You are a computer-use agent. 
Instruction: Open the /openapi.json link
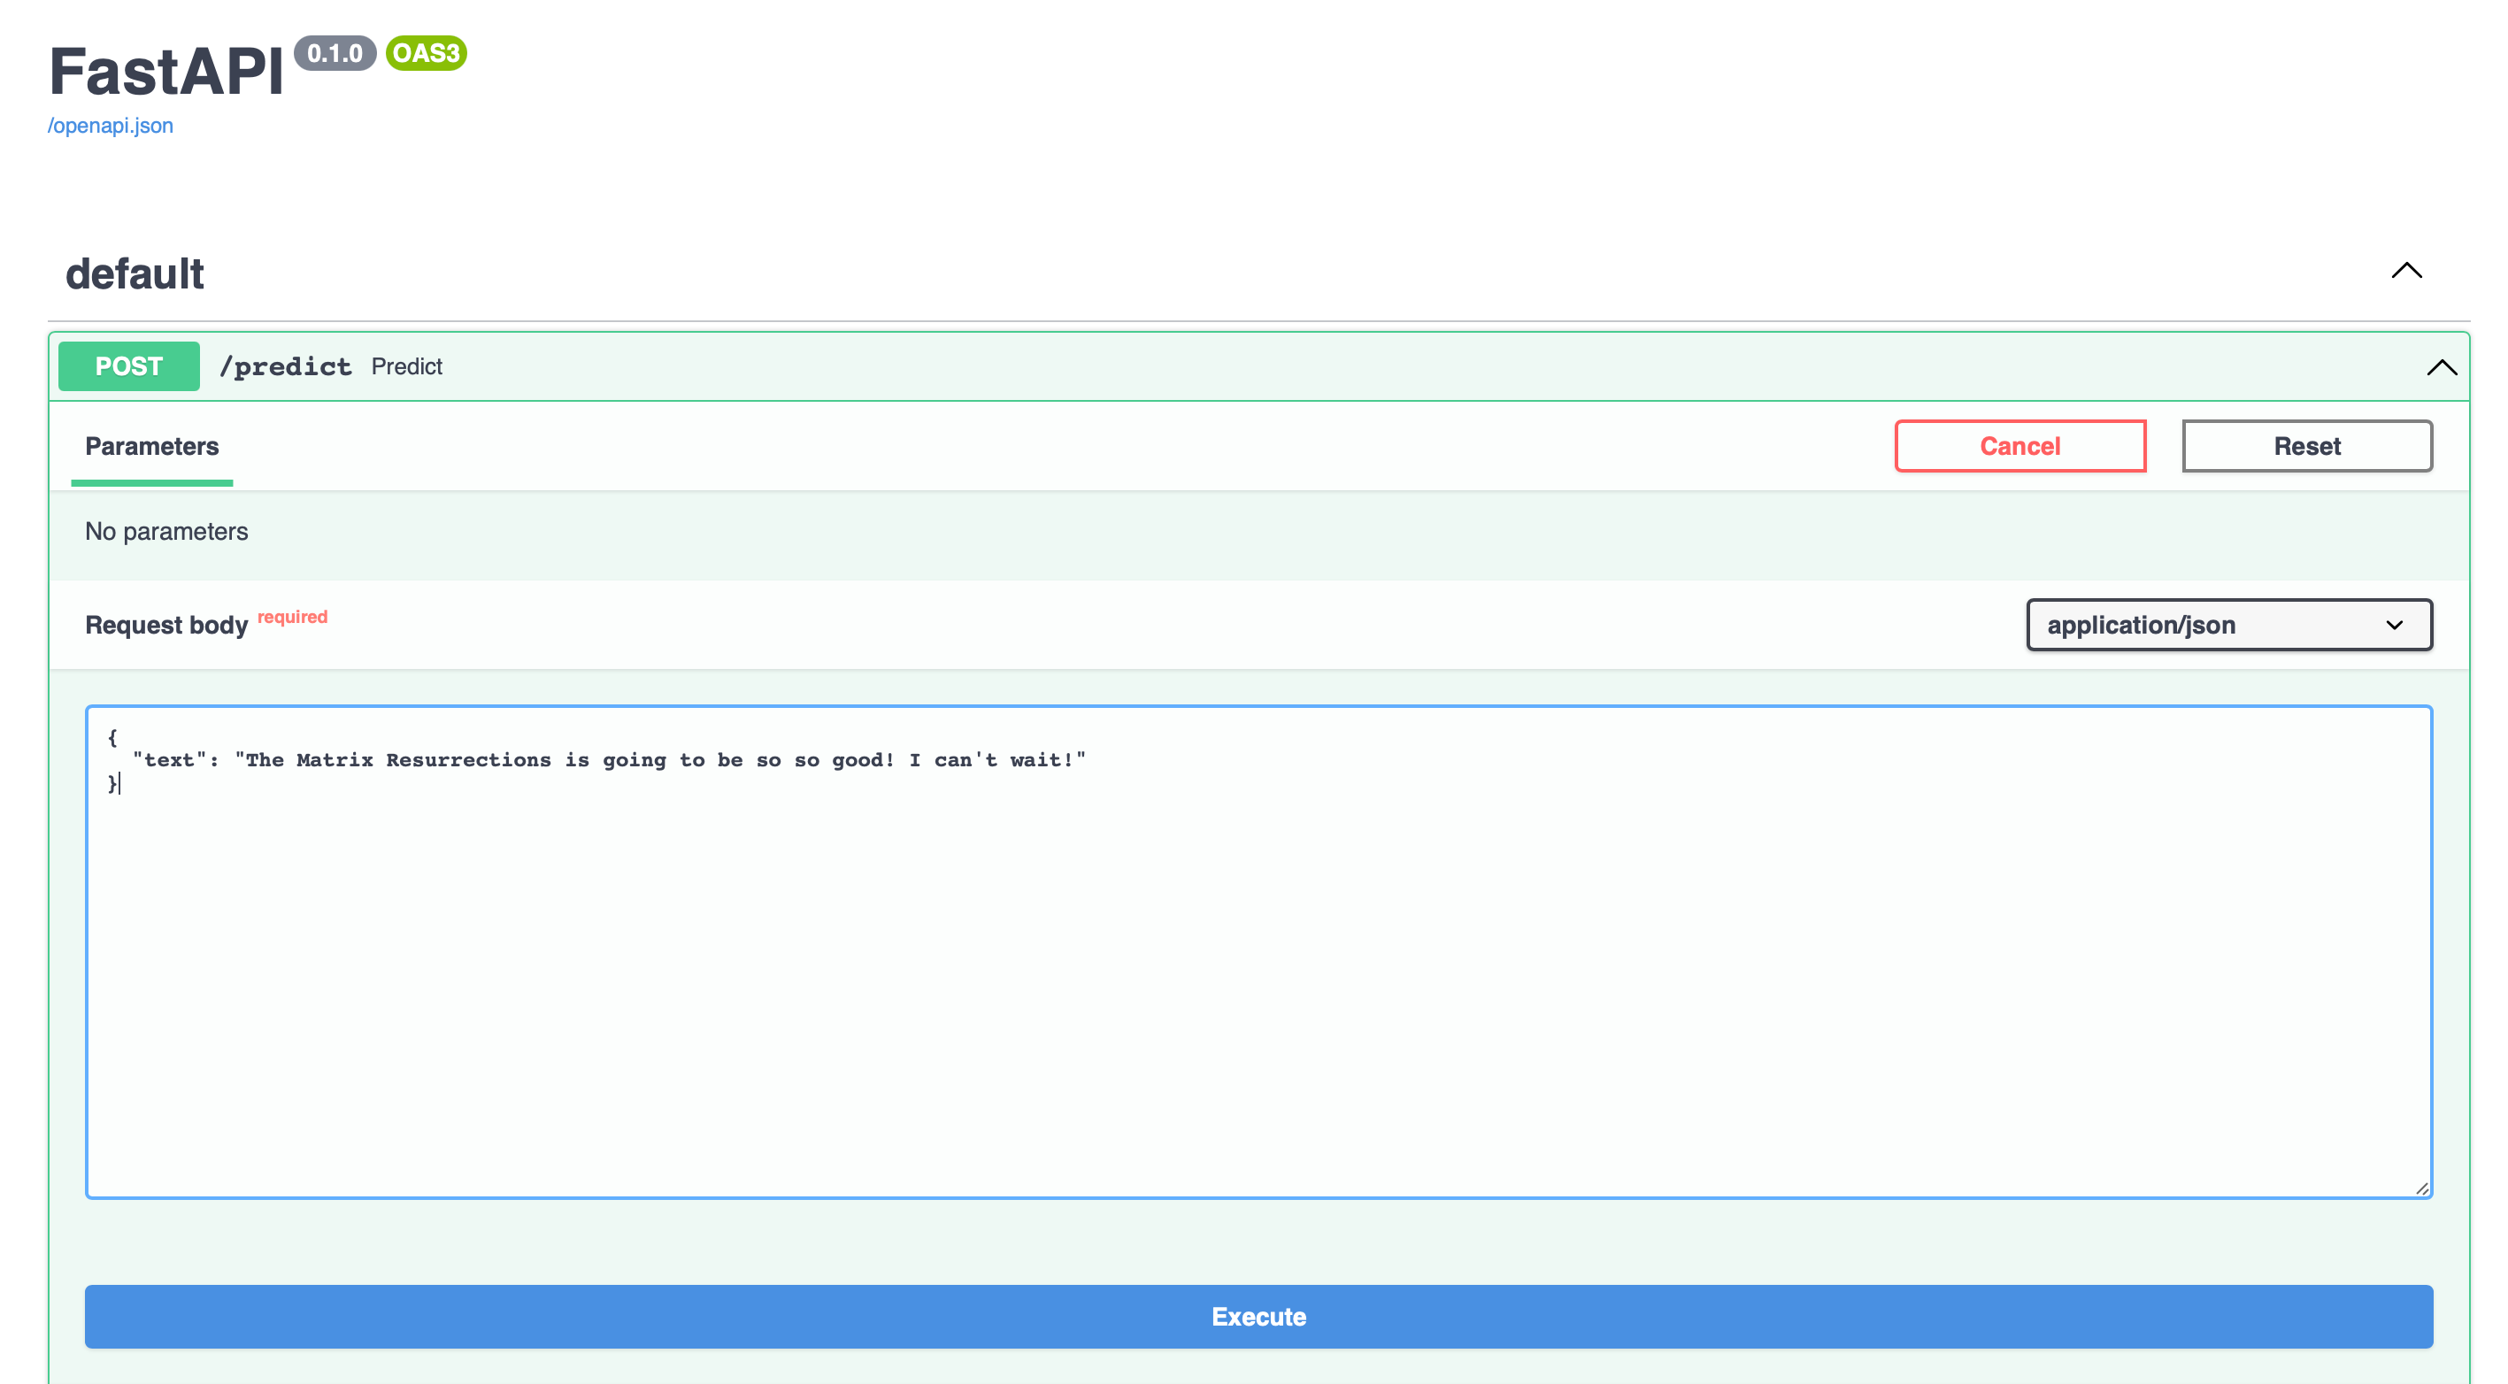tap(110, 126)
